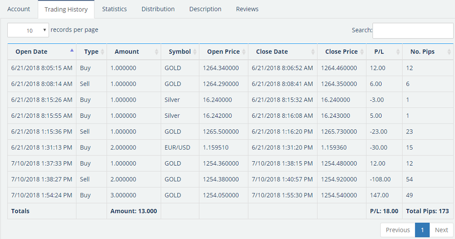455x239 pixels.
Task: Click close date 6/21/2018 8:06:52 AM
Action: tap(283, 68)
